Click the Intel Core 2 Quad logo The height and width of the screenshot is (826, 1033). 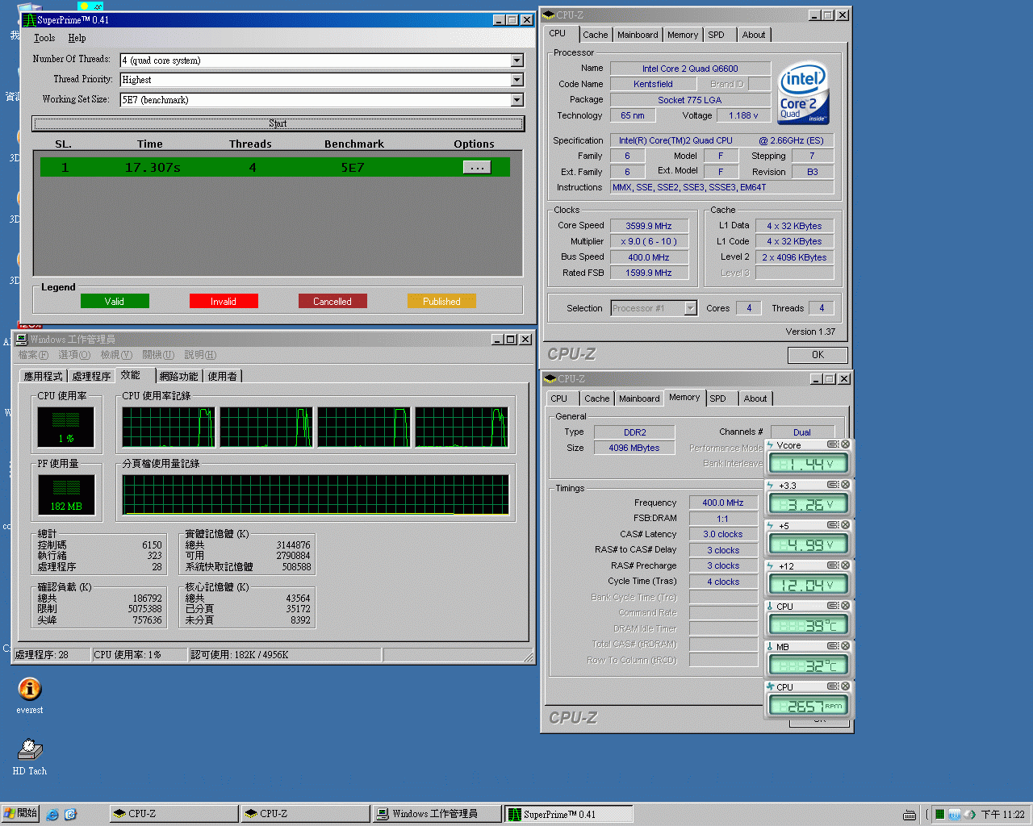coord(803,92)
